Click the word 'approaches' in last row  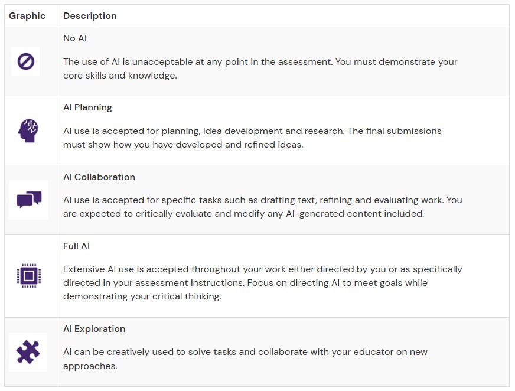coord(89,366)
